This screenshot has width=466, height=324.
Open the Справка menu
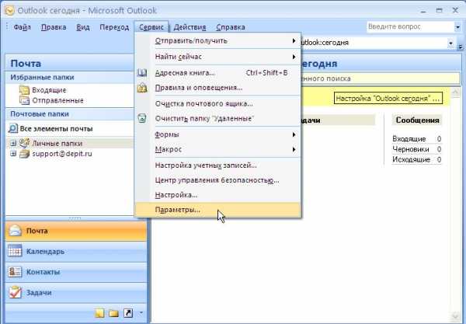click(231, 27)
